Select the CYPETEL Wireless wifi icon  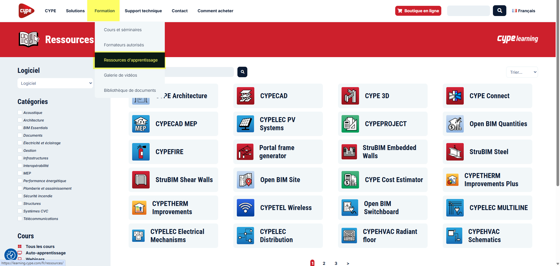click(245, 208)
